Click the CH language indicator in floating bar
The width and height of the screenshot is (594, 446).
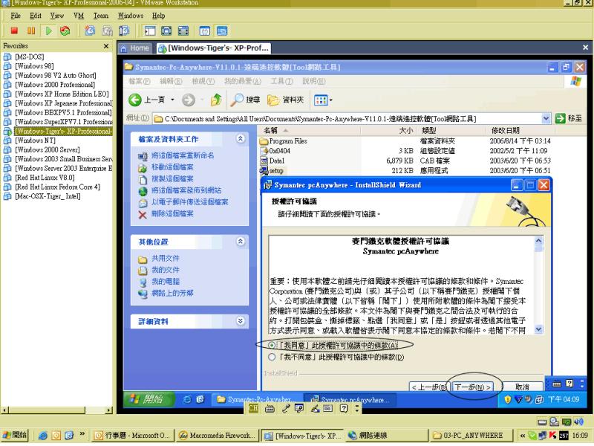253,409
